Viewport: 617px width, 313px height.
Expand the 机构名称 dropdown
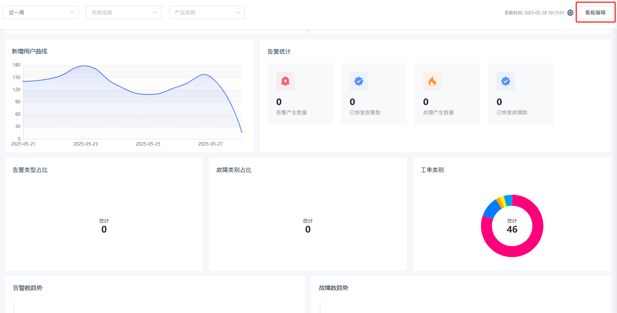pyautogui.click(x=124, y=12)
